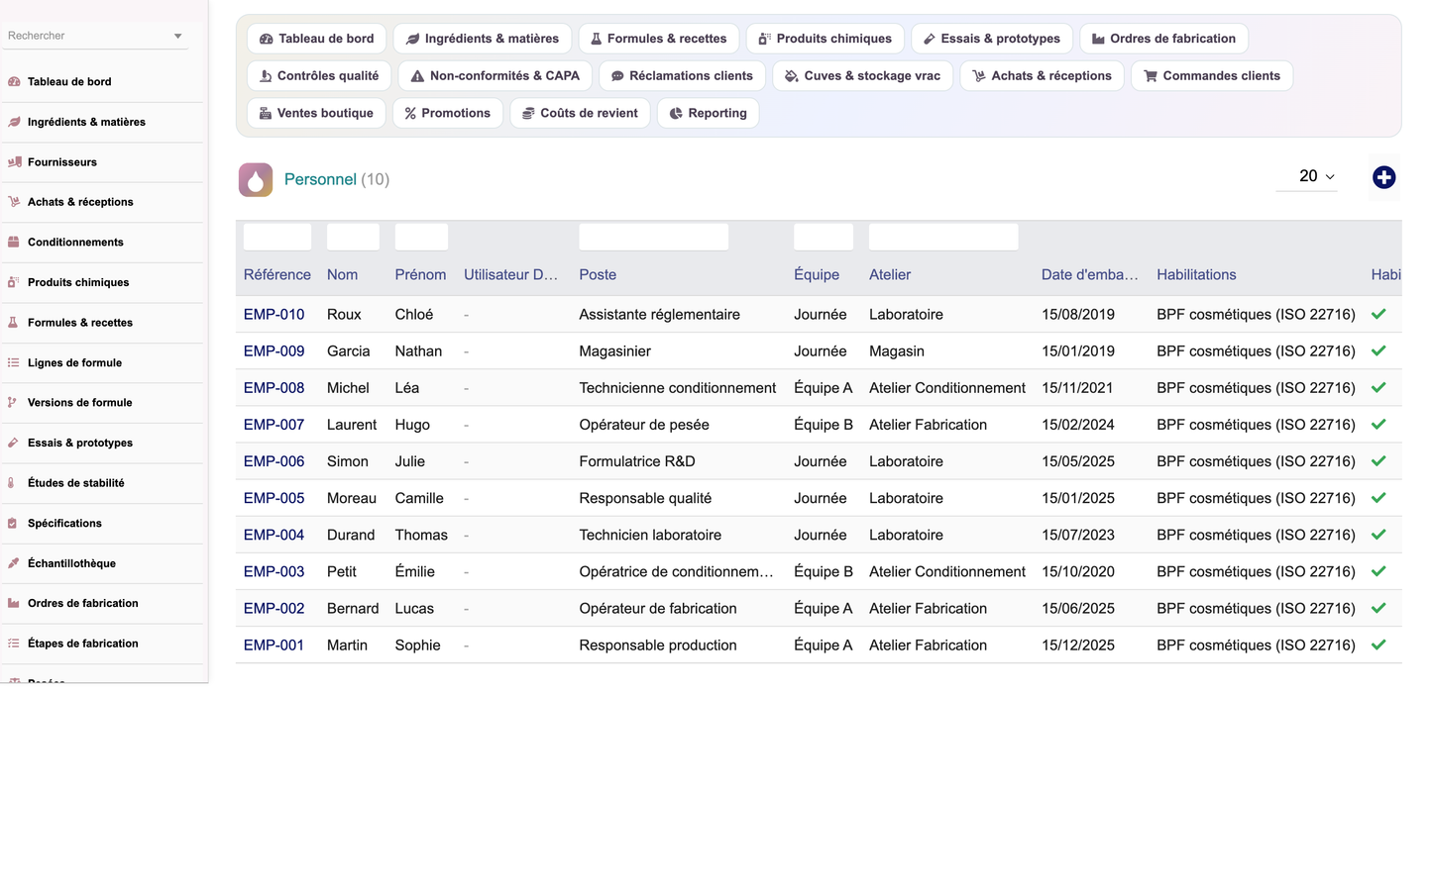
Task: Click the Fournisseurs sidebar icon
Action: (x=14, y=162)
